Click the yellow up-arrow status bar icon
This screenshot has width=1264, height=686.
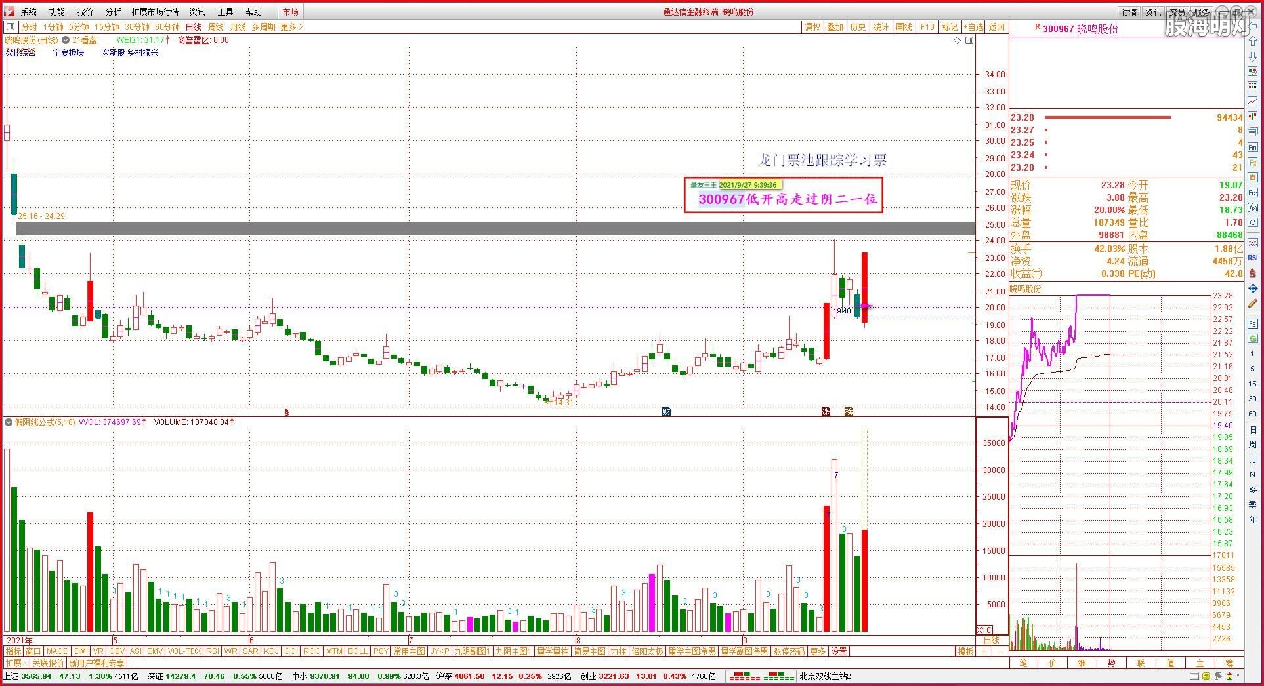(1206, 676)
